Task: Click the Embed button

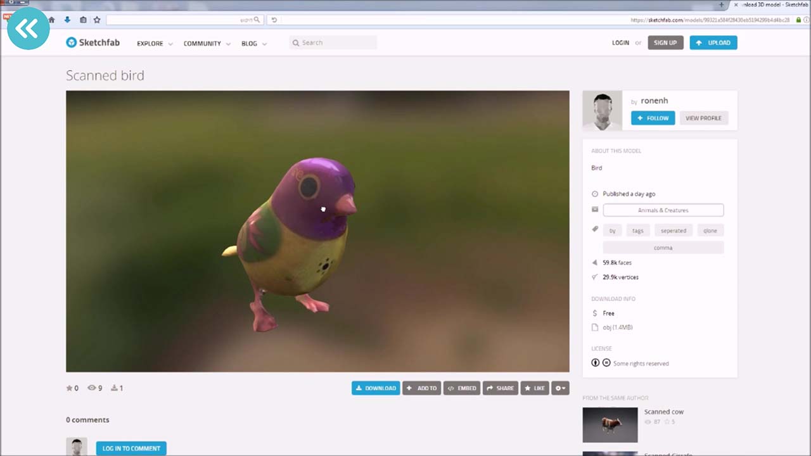Action: point(462,388)
